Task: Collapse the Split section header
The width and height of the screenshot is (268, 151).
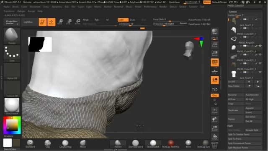Action: (x=230, y=126)
